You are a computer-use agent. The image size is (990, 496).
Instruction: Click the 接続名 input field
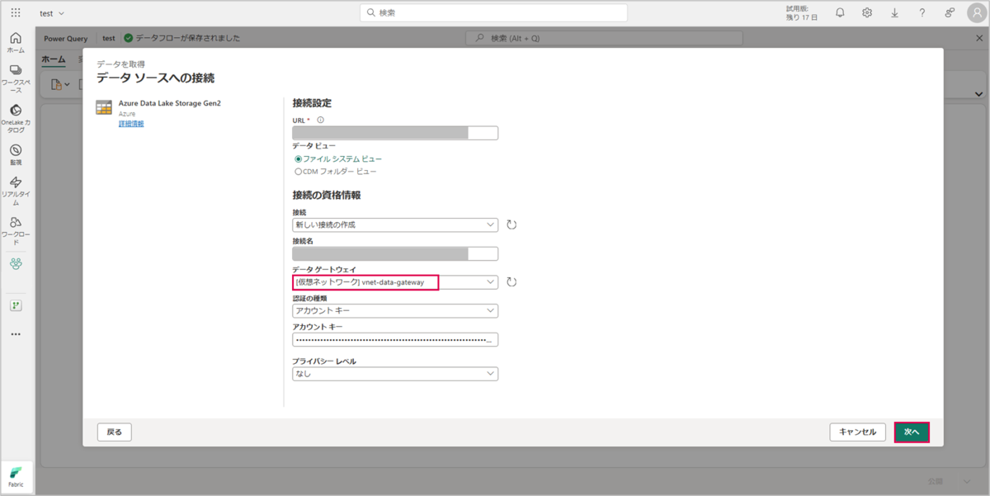point(395,253)
